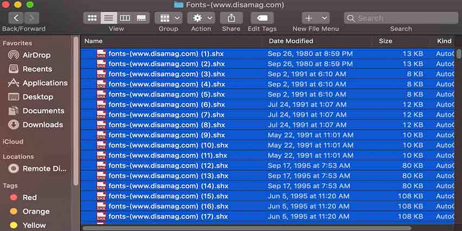The image size is (462, 231).
Task: Go back using the back arrow
Action: pos(15,18)
